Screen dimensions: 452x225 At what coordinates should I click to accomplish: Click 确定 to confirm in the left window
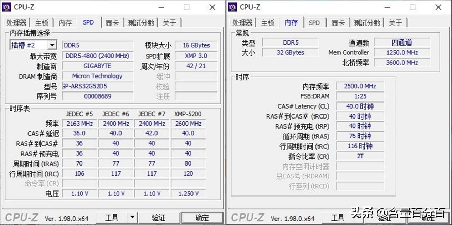[x=202, y=217]
